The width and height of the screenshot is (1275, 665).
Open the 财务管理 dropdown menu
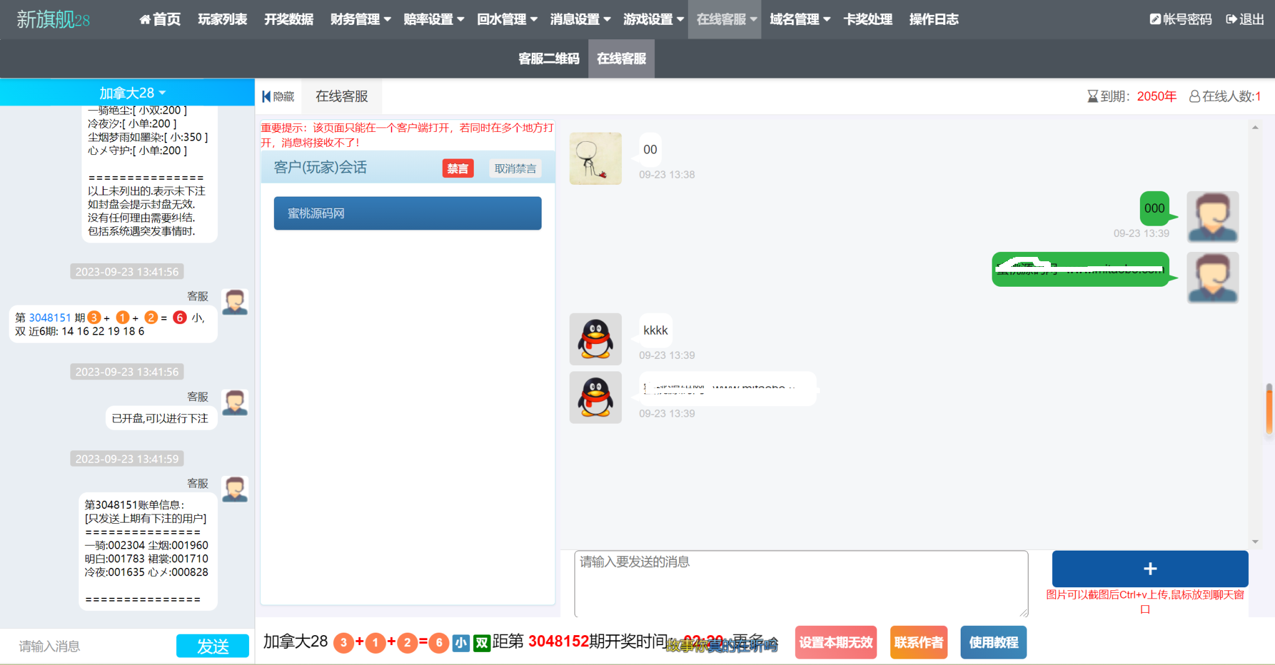[x=360, y=20]
